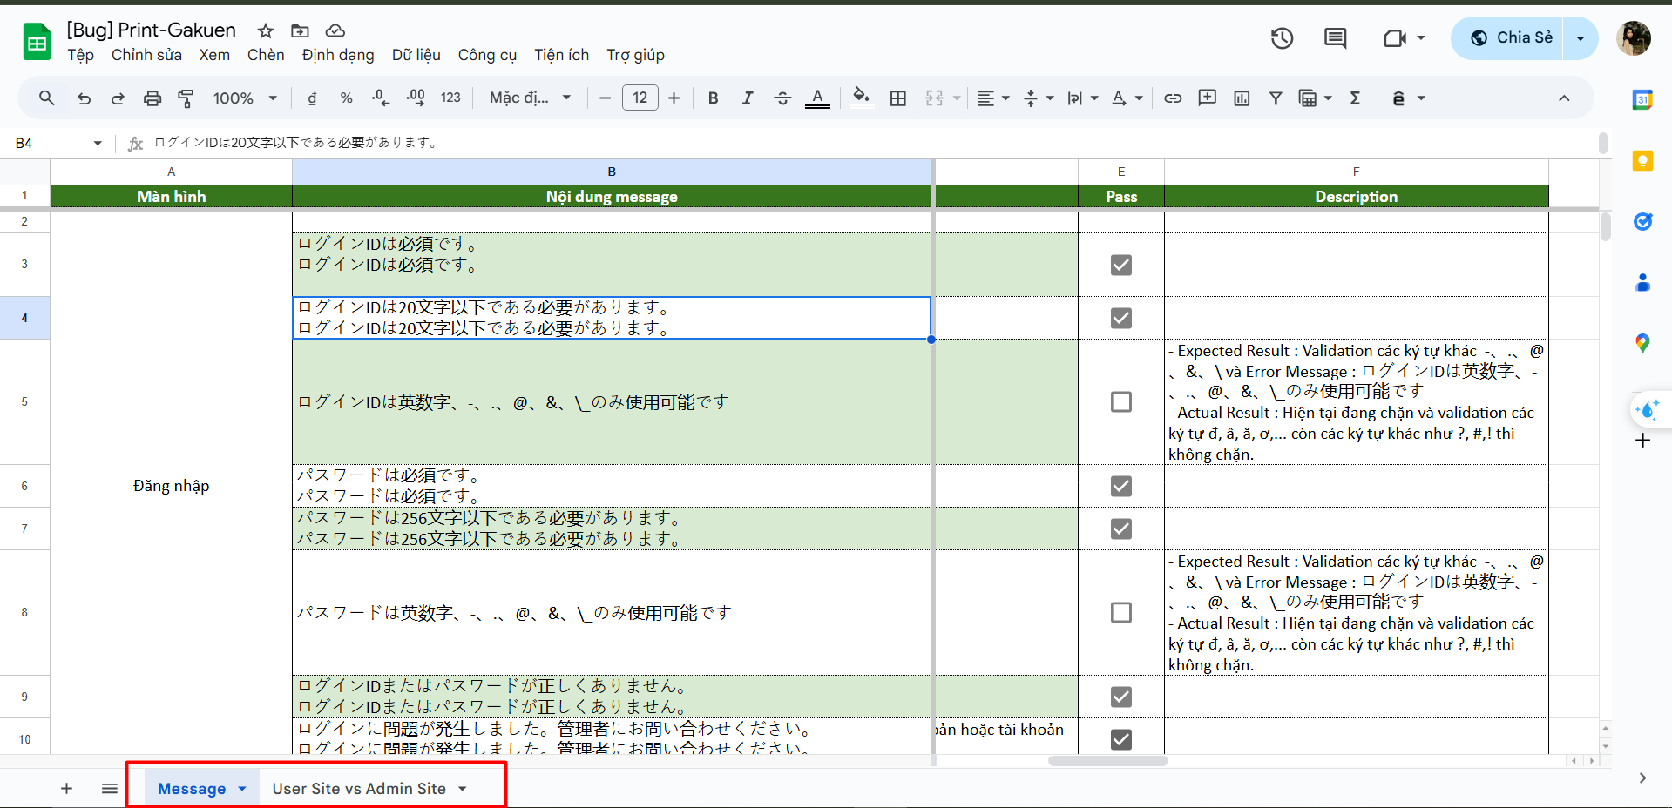Click the font size input field
Viewport: 1672px width, 808px height.
pos(640,98)
